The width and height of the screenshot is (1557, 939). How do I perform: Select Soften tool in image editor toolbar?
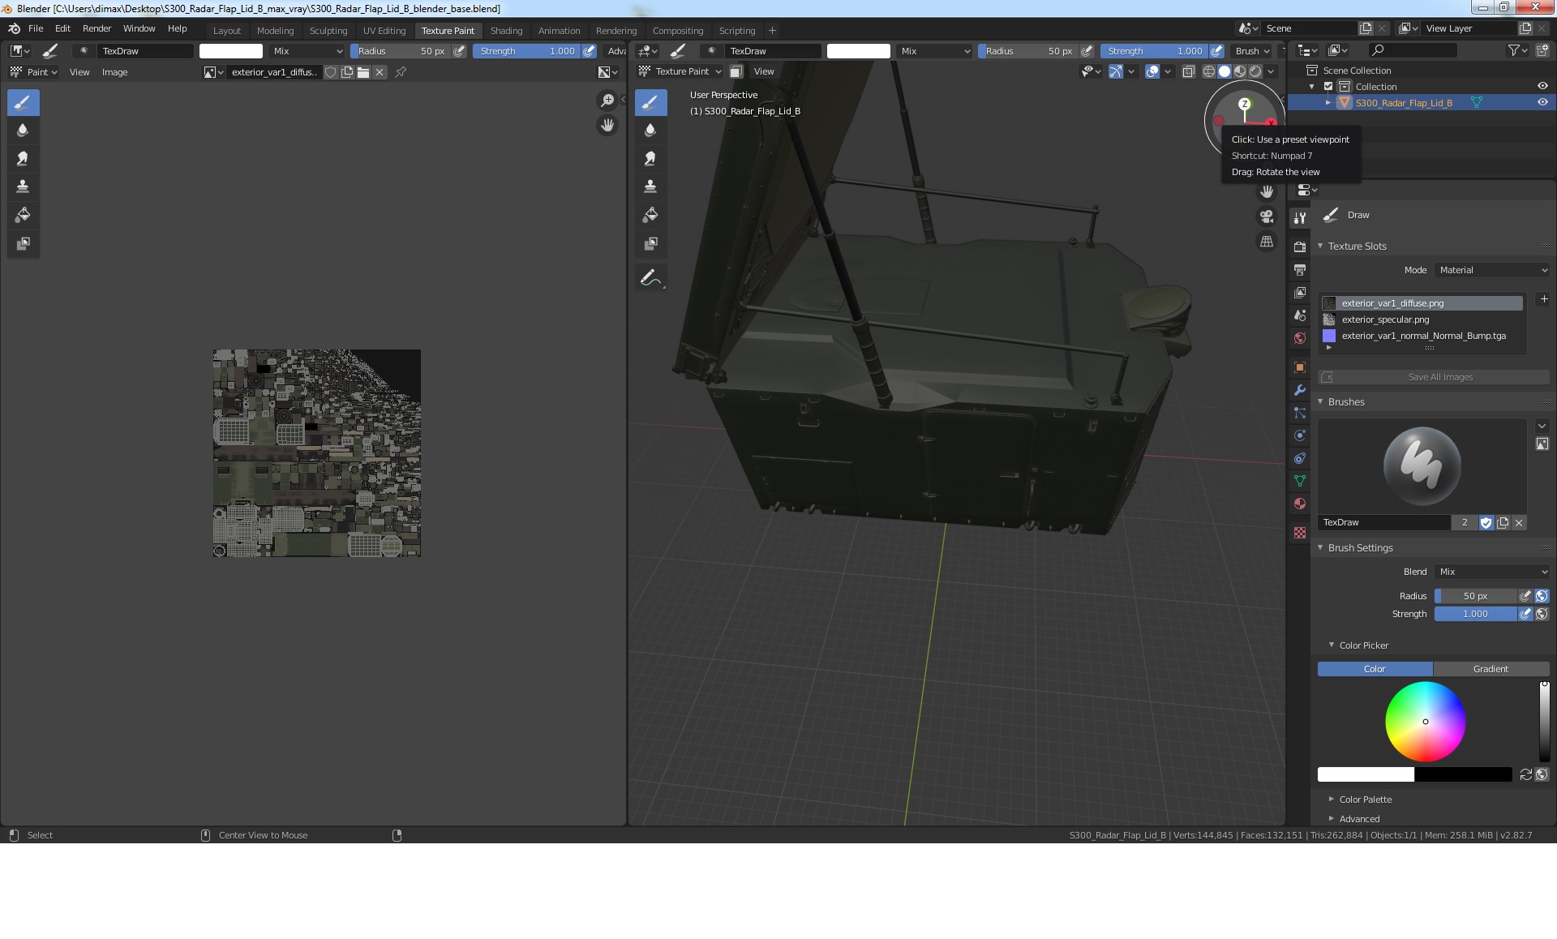click(23, 131)
